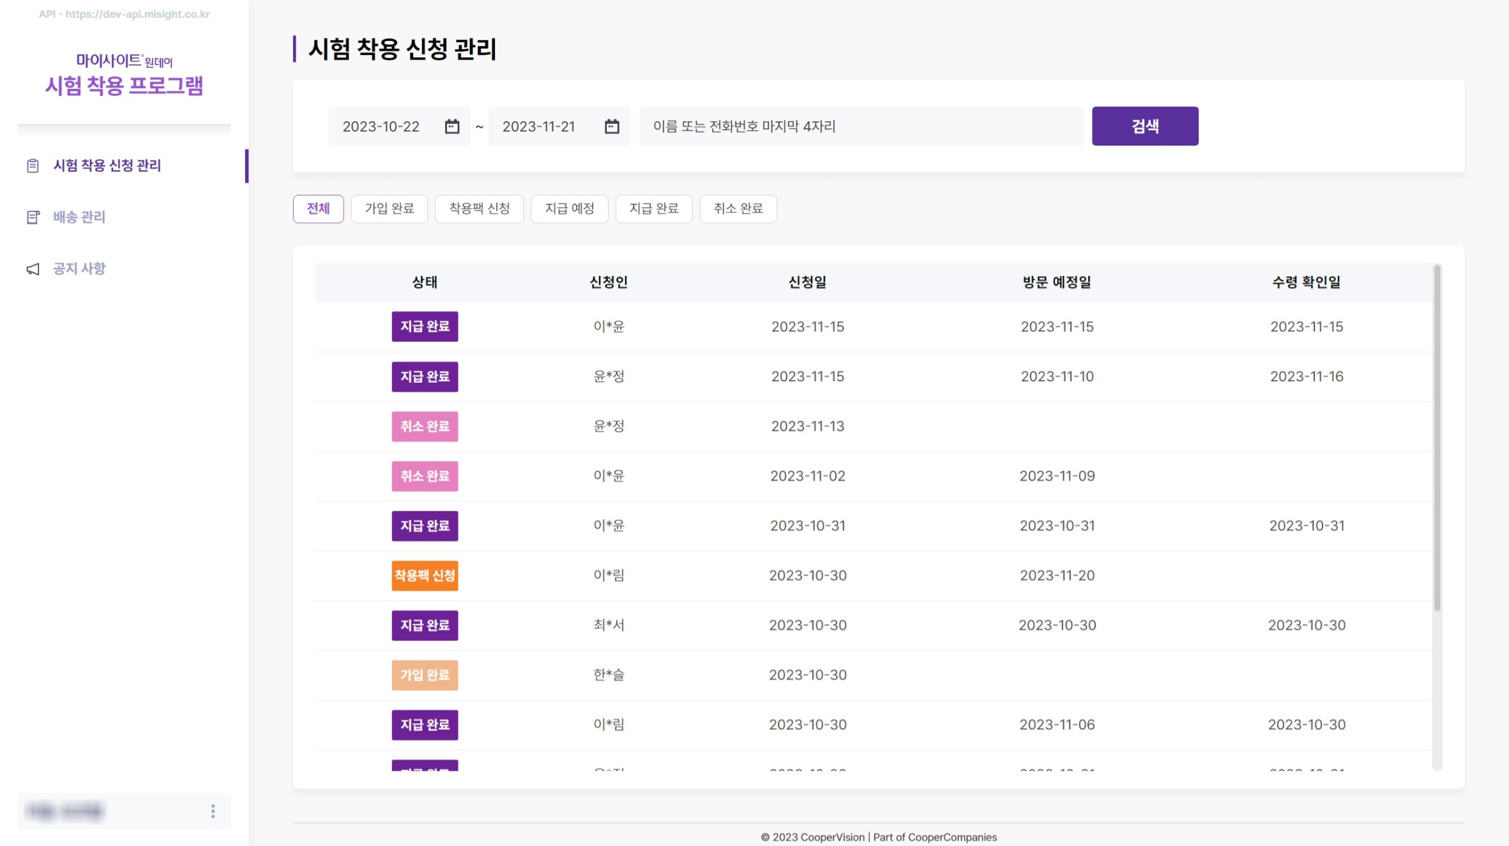Filter list by 취소 완료
This screenshot has height=846, width=1509.
tap(738, 209)
